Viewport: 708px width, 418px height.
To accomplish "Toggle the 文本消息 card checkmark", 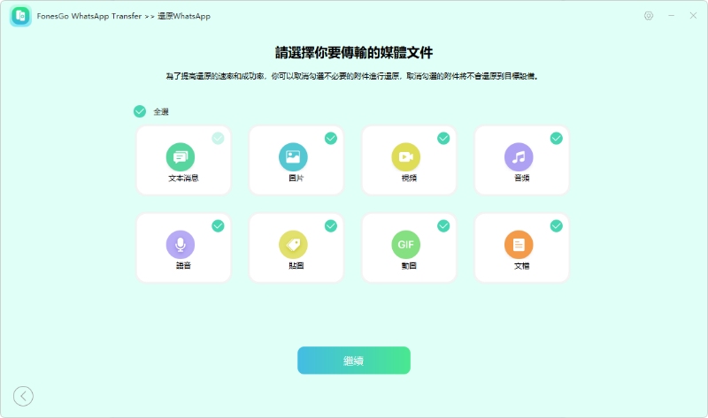I will 218,139.
